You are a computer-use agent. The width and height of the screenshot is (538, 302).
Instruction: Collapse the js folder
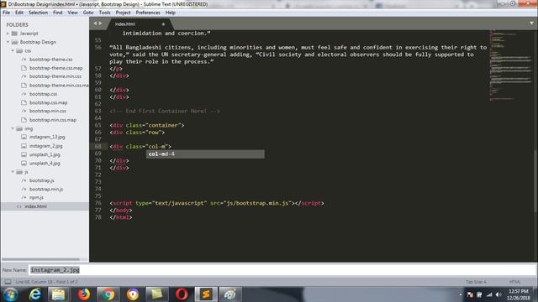[13, 172]
